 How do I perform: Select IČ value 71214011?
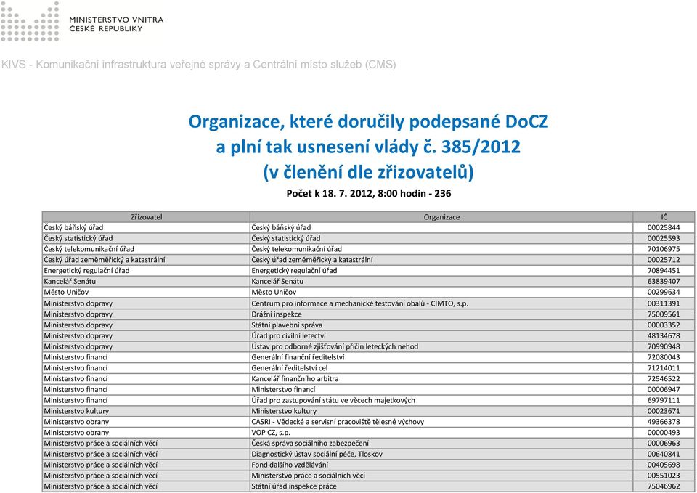click(x=664, y=368)
